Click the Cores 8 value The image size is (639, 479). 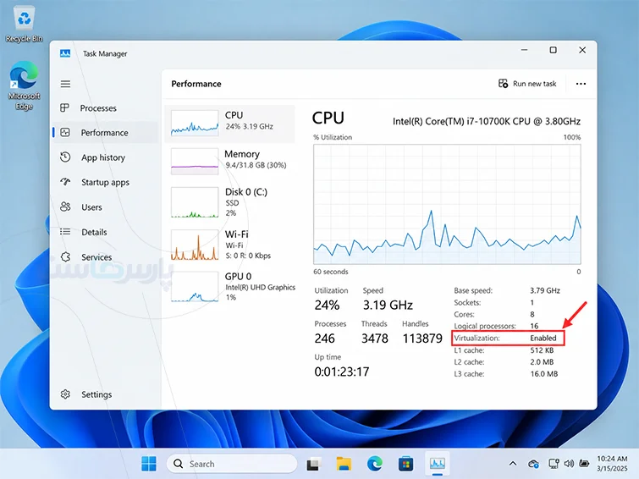tap(532, 314)
